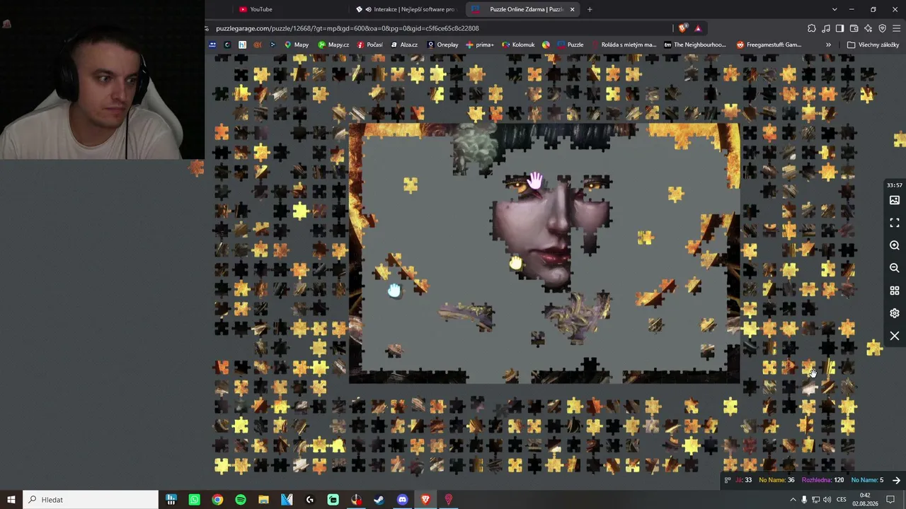Open the Všechny záložky folder
This screenshot has width=906, height=509.
coord(874,45)
